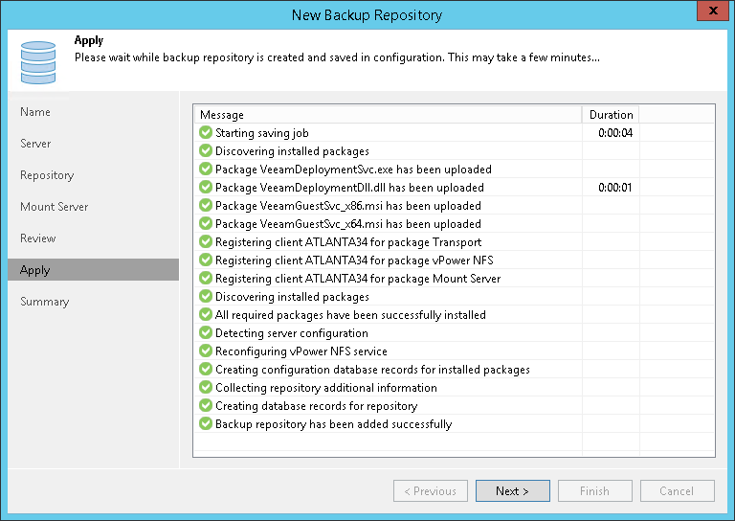Select 'Backup repository has been added successfully' text
735x521 pixels.
[333, 424]
